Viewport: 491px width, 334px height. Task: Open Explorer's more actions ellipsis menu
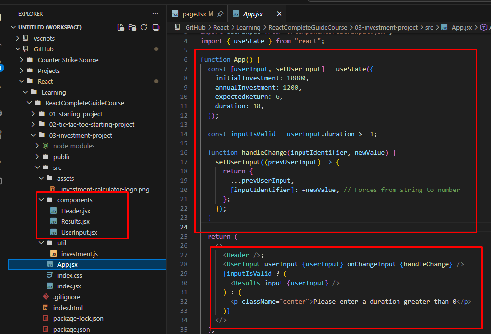point(155,14)
